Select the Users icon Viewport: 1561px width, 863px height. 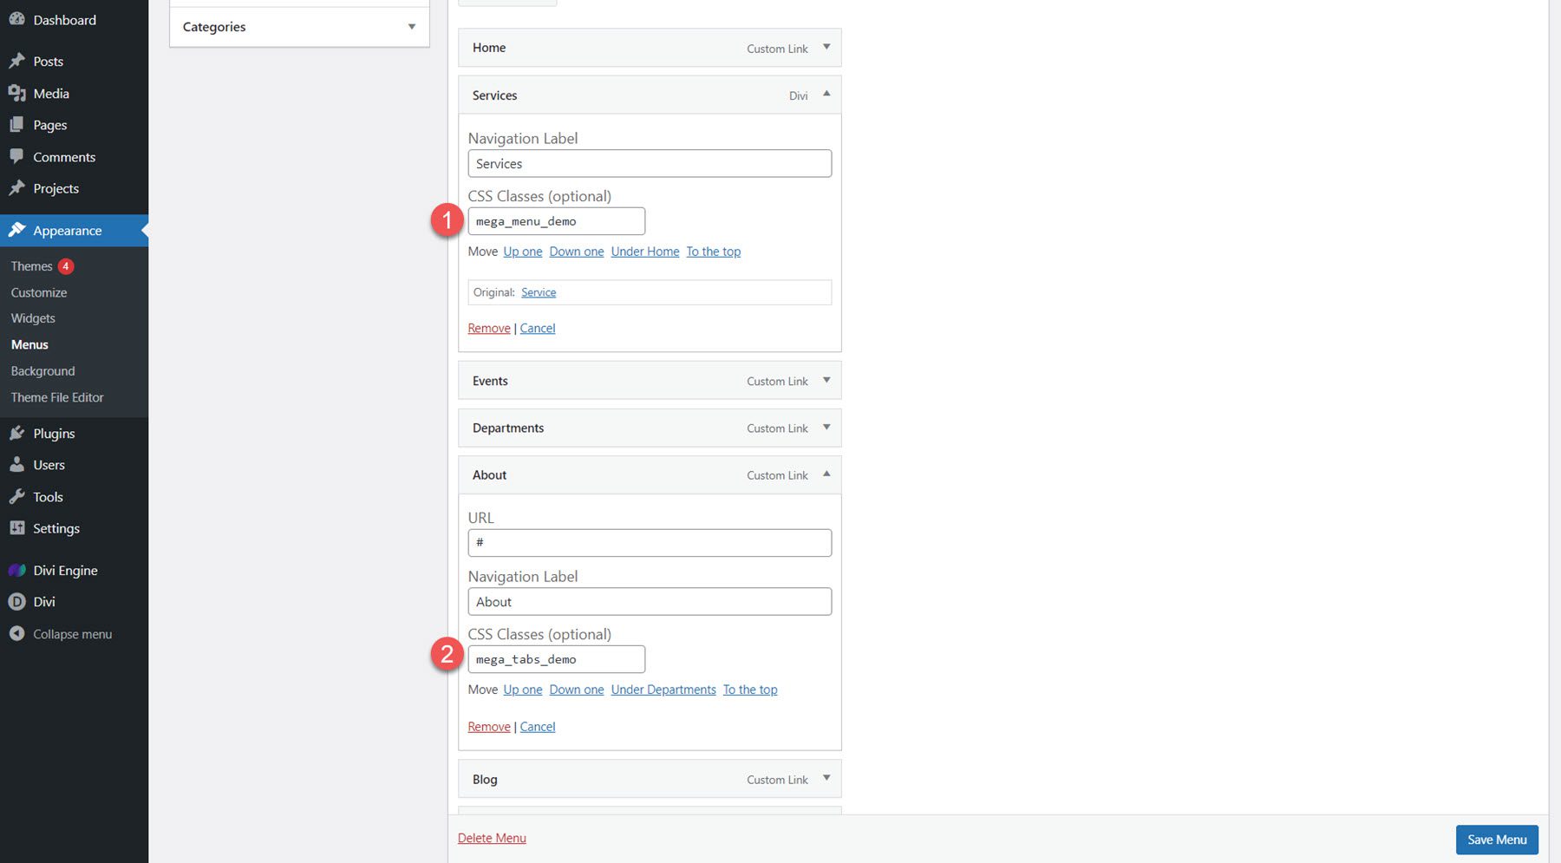17,464
